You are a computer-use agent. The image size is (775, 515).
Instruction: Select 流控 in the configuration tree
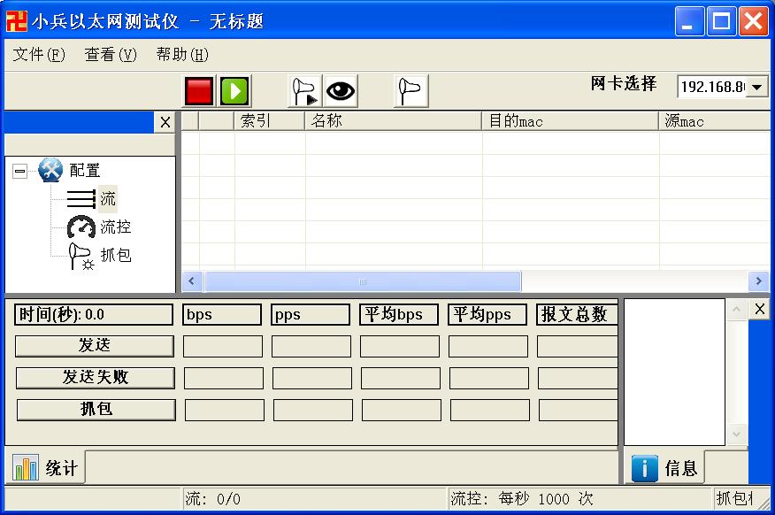pos(116,227)
